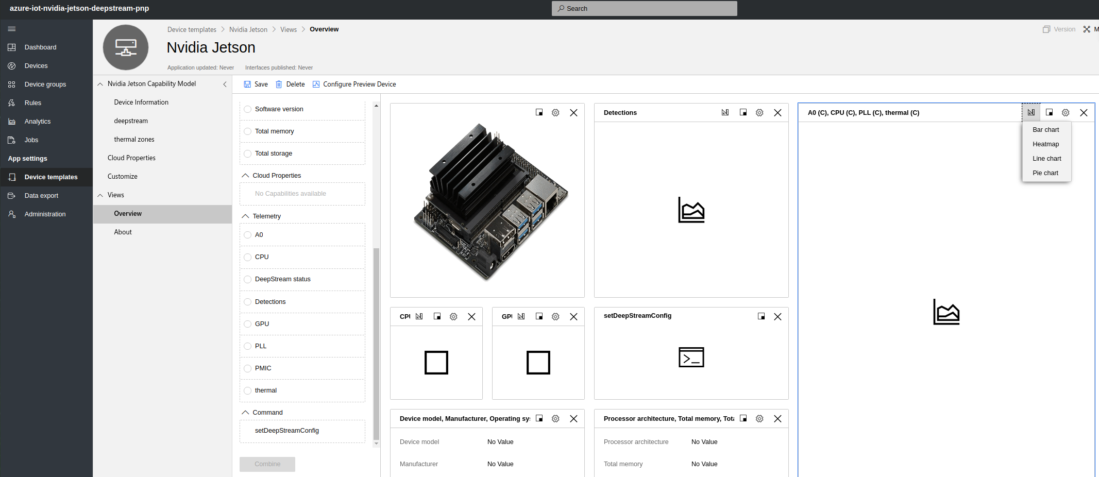Open the thermal zones item
Image resolution: width=1099 pixels, height=477 pixels.
[162, 140]
